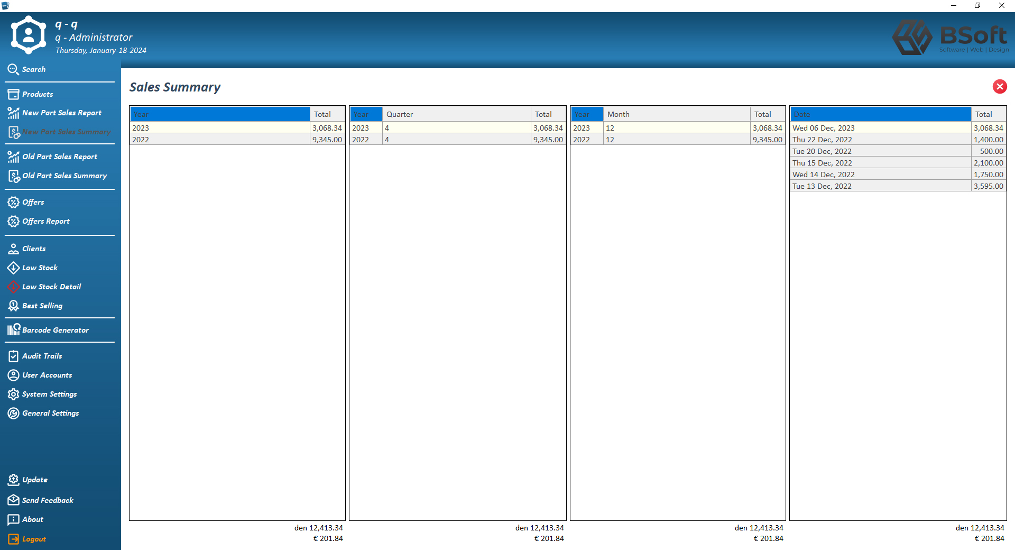Select the Tue 20 Dec, 2022 row
The image size is (1015, 550).
click(898, 151)
